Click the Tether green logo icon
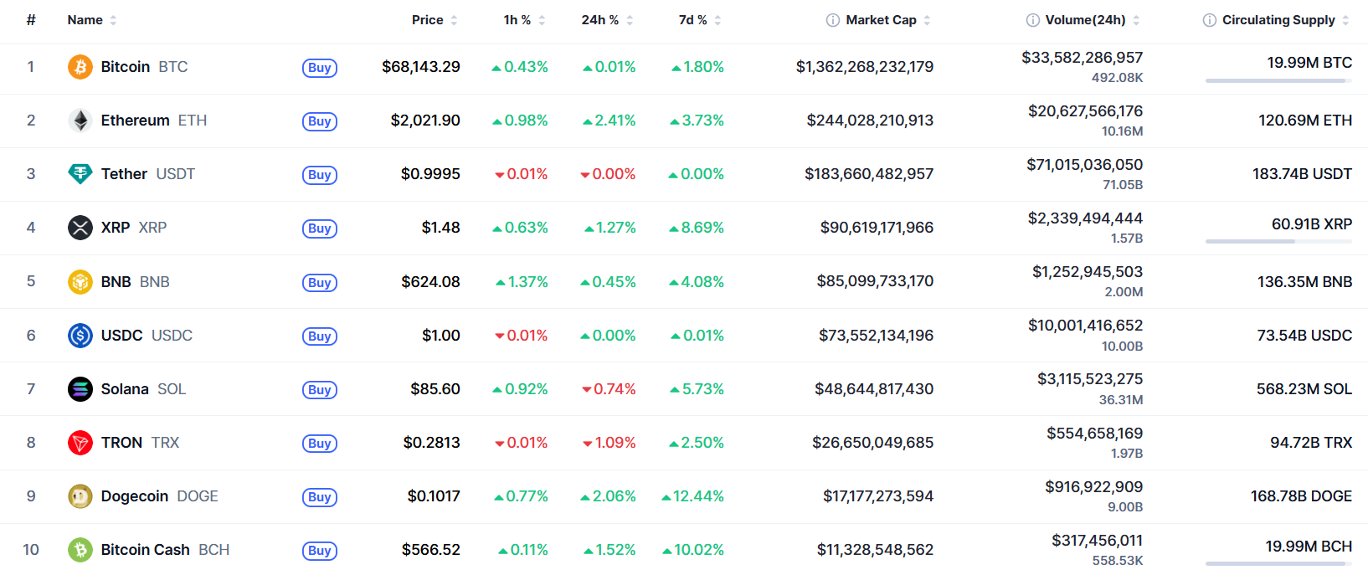Viewport: 1368px width, 575px height. pyautogui.click(x=80, y=174)
